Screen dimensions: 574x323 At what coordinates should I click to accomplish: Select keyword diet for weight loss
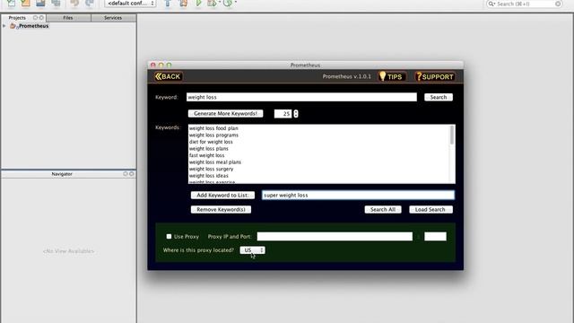tap(211, 142)
